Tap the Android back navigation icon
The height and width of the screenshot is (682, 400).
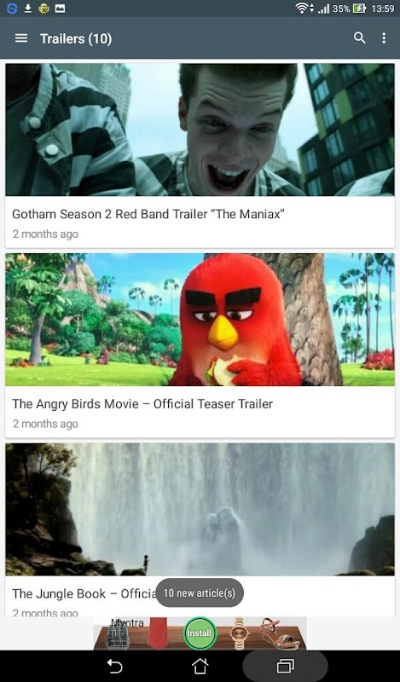pyautogui.click(x=115, y=666)
